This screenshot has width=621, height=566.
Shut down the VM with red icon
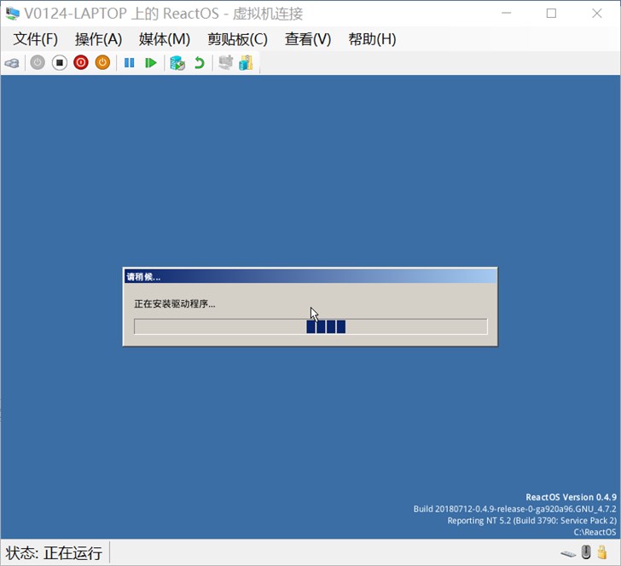81,62
